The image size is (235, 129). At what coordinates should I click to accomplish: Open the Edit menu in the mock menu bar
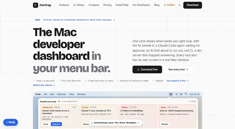tap(52, 94)
